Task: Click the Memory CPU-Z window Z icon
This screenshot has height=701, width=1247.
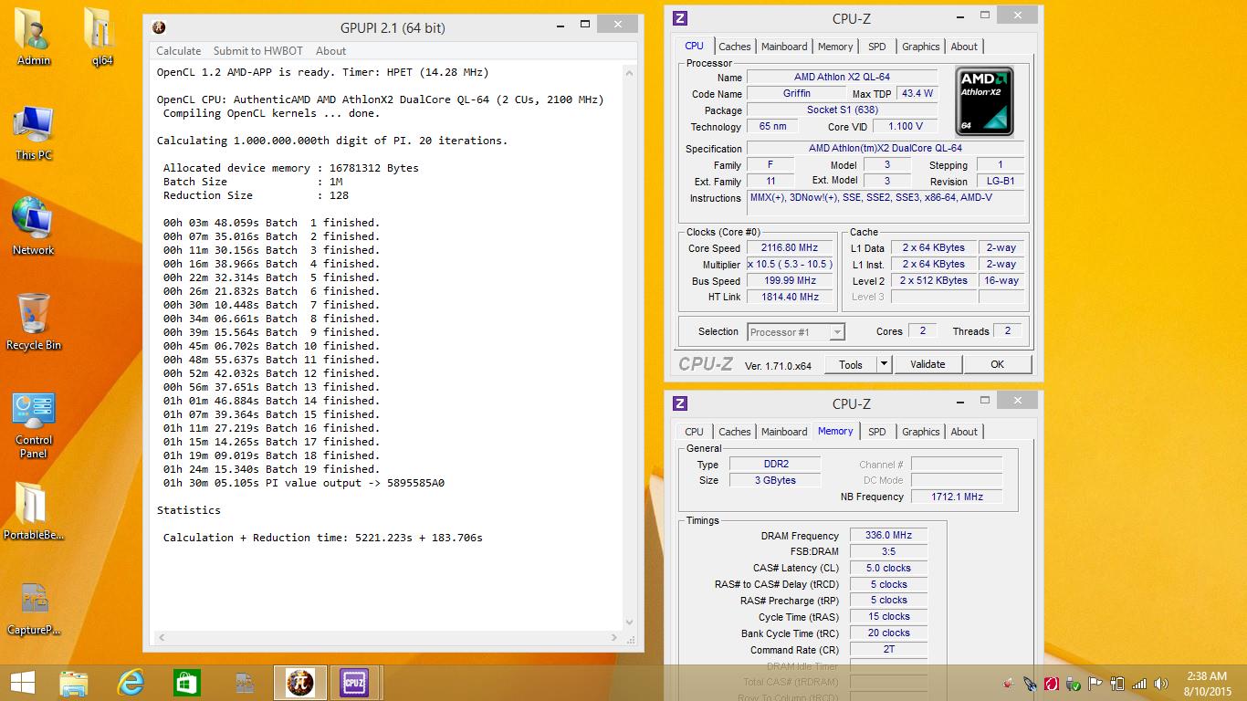Action: 680,403
